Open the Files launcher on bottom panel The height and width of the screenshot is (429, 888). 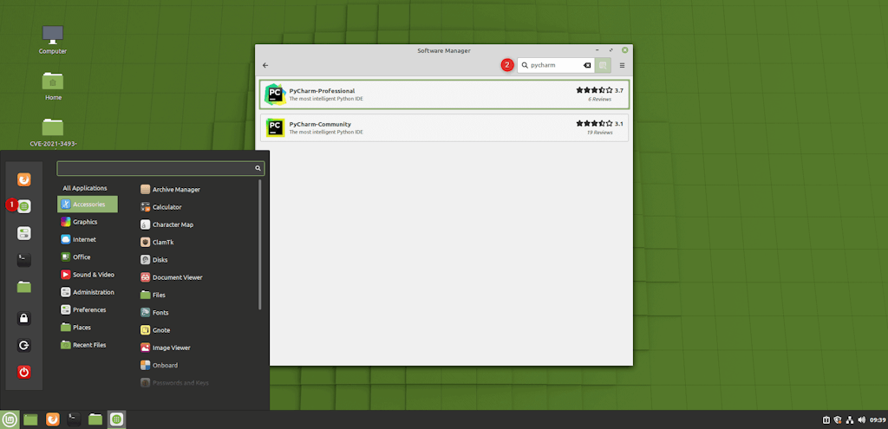[95, 419]
